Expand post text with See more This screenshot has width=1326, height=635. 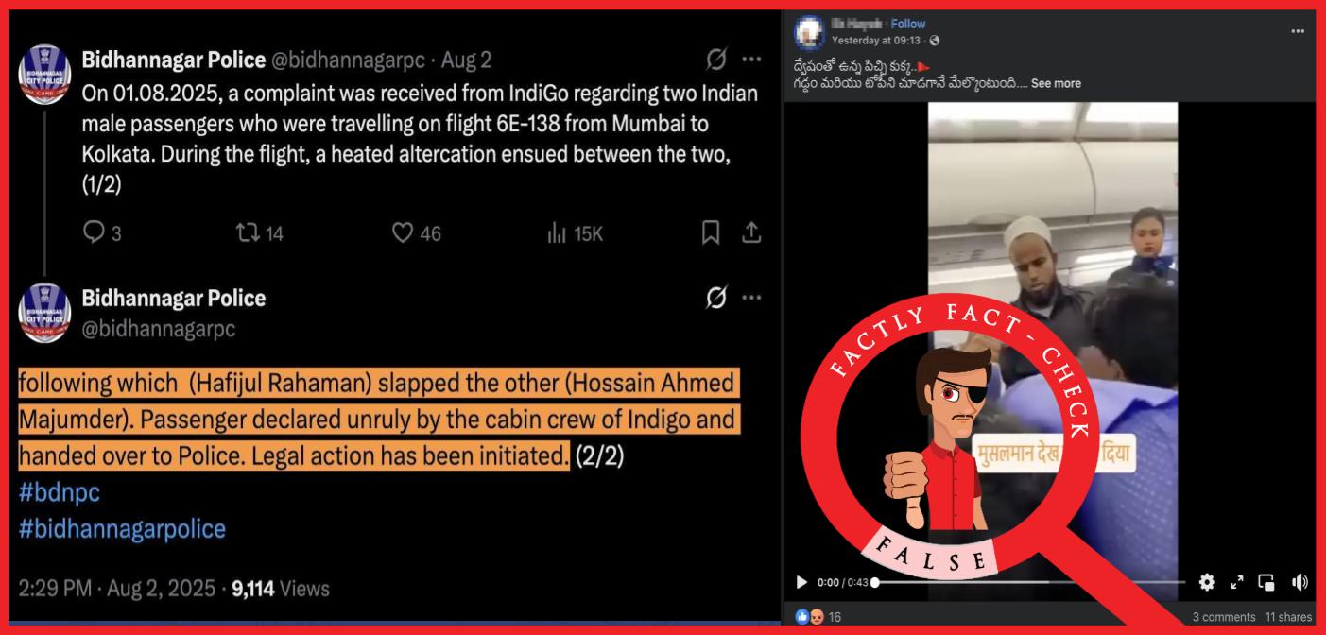click(x=1056, y=83)
